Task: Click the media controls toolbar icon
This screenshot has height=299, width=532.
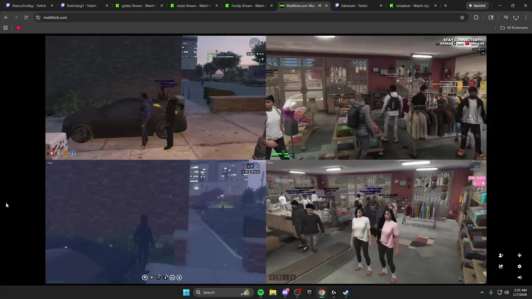Action: (x=506, y=17)
